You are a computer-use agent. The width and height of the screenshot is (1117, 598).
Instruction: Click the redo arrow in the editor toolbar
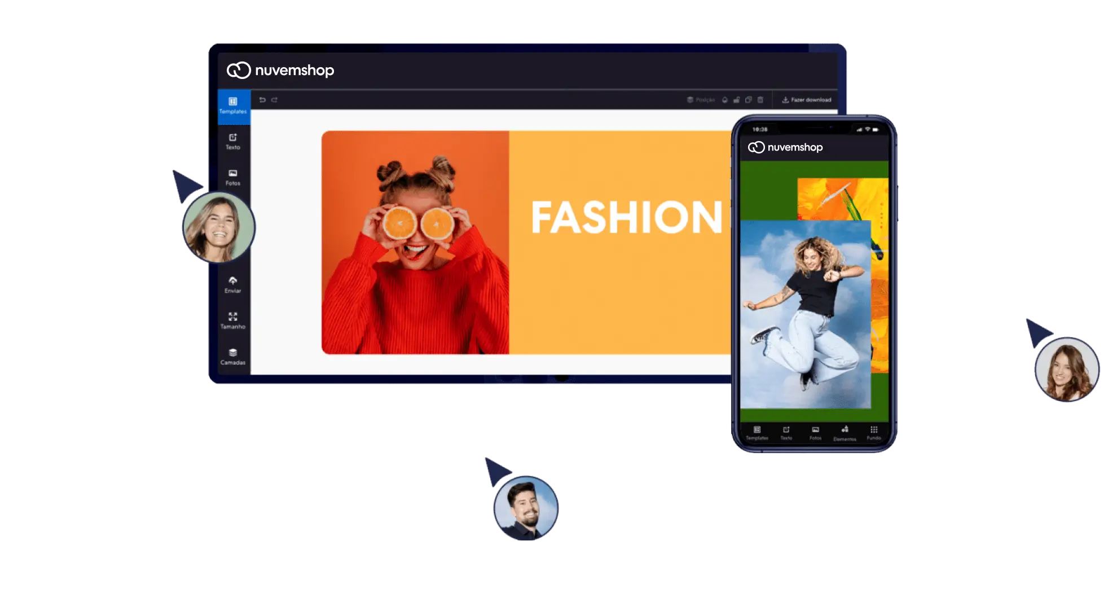point(275,100)
